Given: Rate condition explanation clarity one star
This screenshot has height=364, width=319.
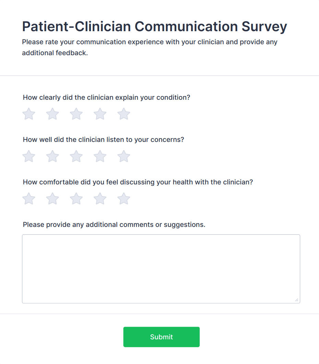Looking at the screenshot, I should pos(29,114).
